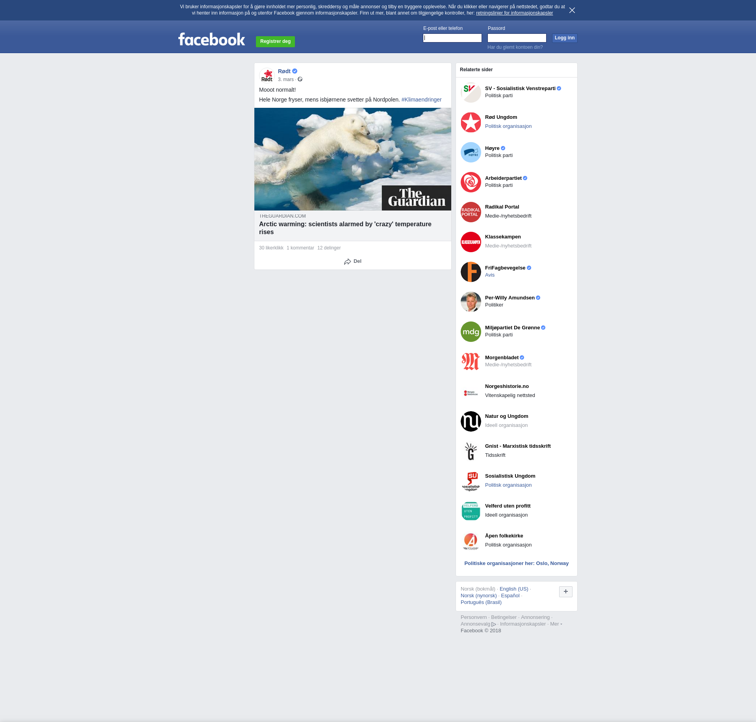Click Har du glemt kontoen din link
The width and height of the screenshot is (756, 722).
pyautogui.click(x=515, y=47)
